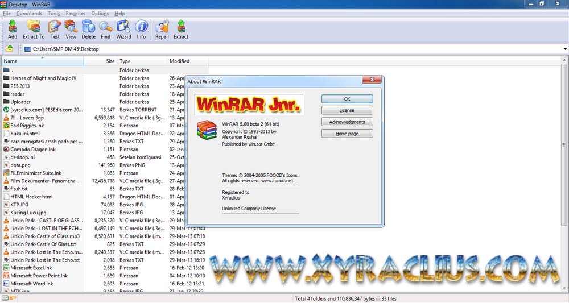569x303 pixels.
Task: Select the VLC file 7!! - Lovers.3gp
Action: [23, 118]
